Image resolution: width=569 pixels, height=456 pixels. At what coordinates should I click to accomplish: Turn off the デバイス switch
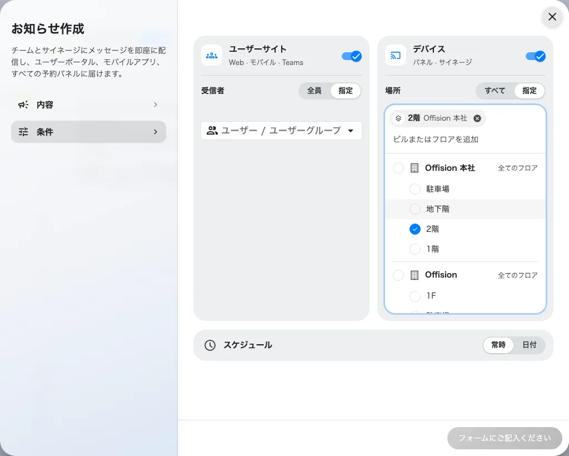click(x=535, y=56)
